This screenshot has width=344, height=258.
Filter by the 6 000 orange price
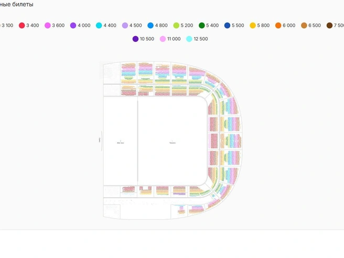click(x=278, y=26)
